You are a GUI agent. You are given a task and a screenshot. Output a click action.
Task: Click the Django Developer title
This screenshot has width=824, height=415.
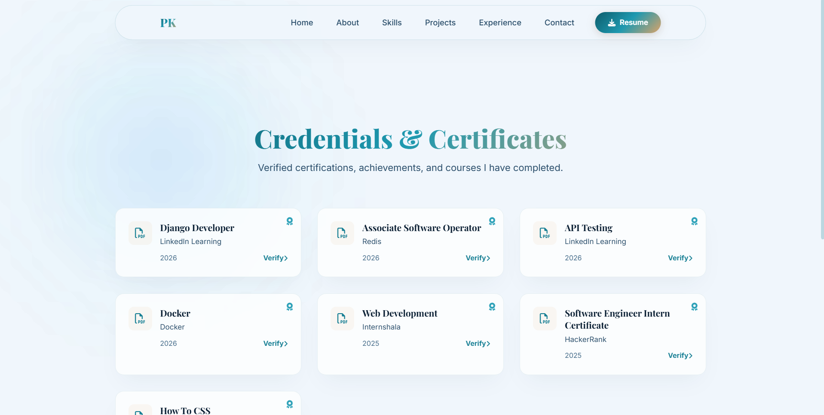pos(197,228)
